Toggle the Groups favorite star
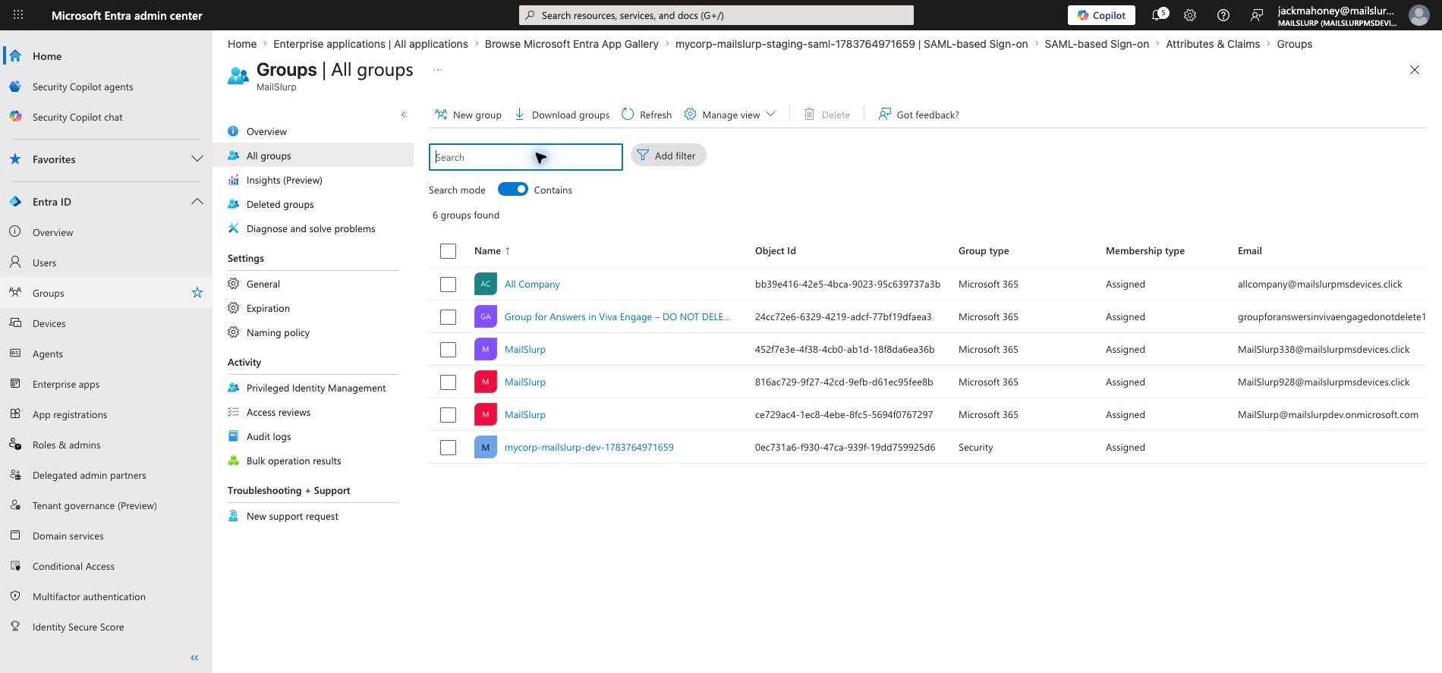The width and height of the screenshot is (1442, 673). click(x=197, y=293)
